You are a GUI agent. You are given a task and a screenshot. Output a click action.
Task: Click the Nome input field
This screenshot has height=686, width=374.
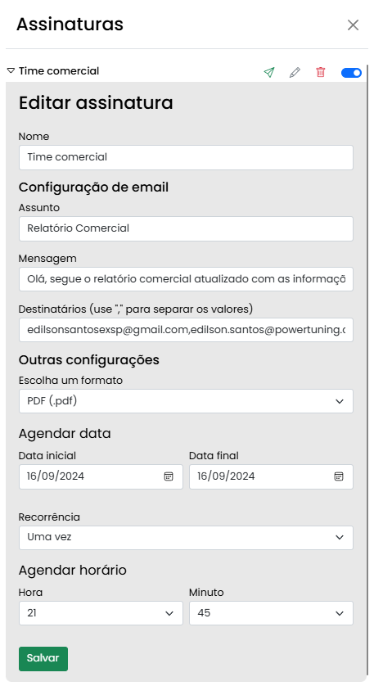[186, 157]
